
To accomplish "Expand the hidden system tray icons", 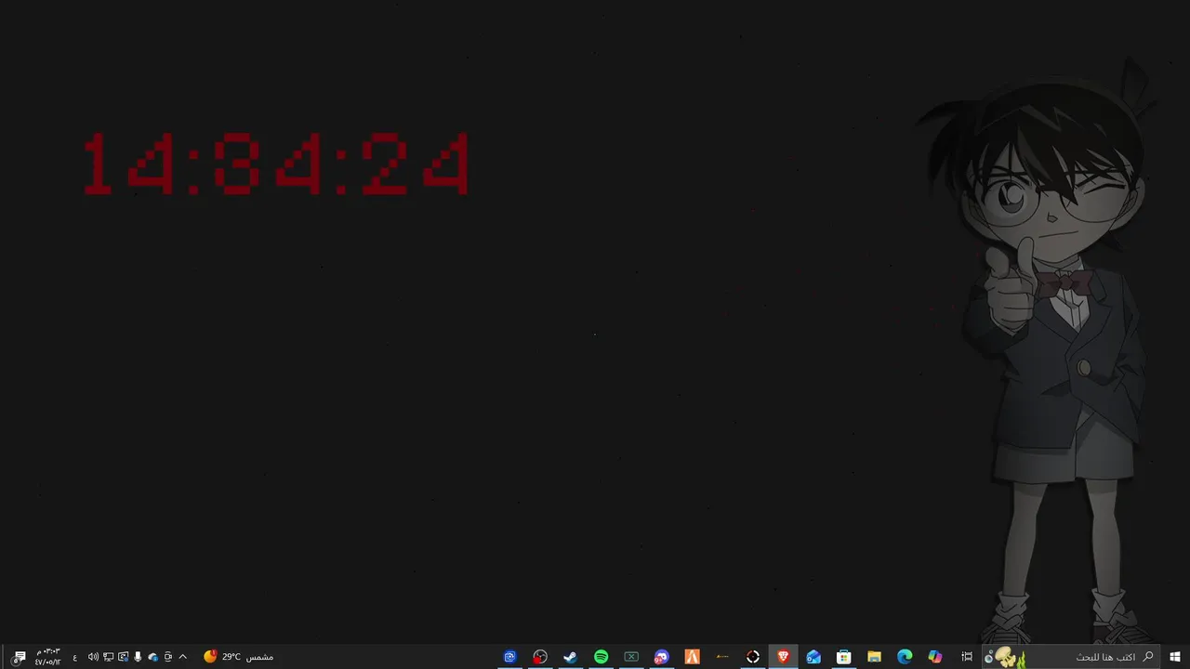I will 183,657.
